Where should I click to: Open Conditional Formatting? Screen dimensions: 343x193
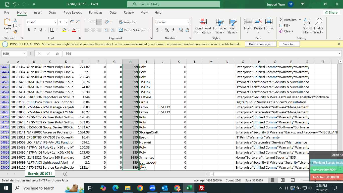pyautogui.click(x=203, y=26)
